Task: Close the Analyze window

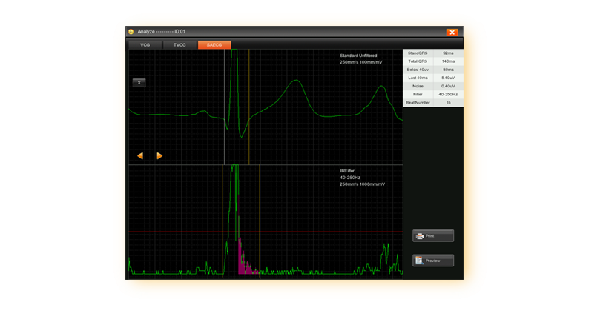Action: pyautogui.click(x=452, y=32)
